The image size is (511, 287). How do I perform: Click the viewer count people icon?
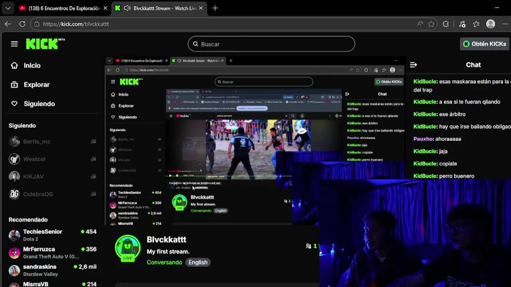pos(309,246)
